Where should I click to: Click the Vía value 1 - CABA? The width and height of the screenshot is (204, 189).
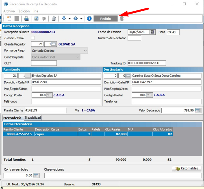click(x=88, y=110)
